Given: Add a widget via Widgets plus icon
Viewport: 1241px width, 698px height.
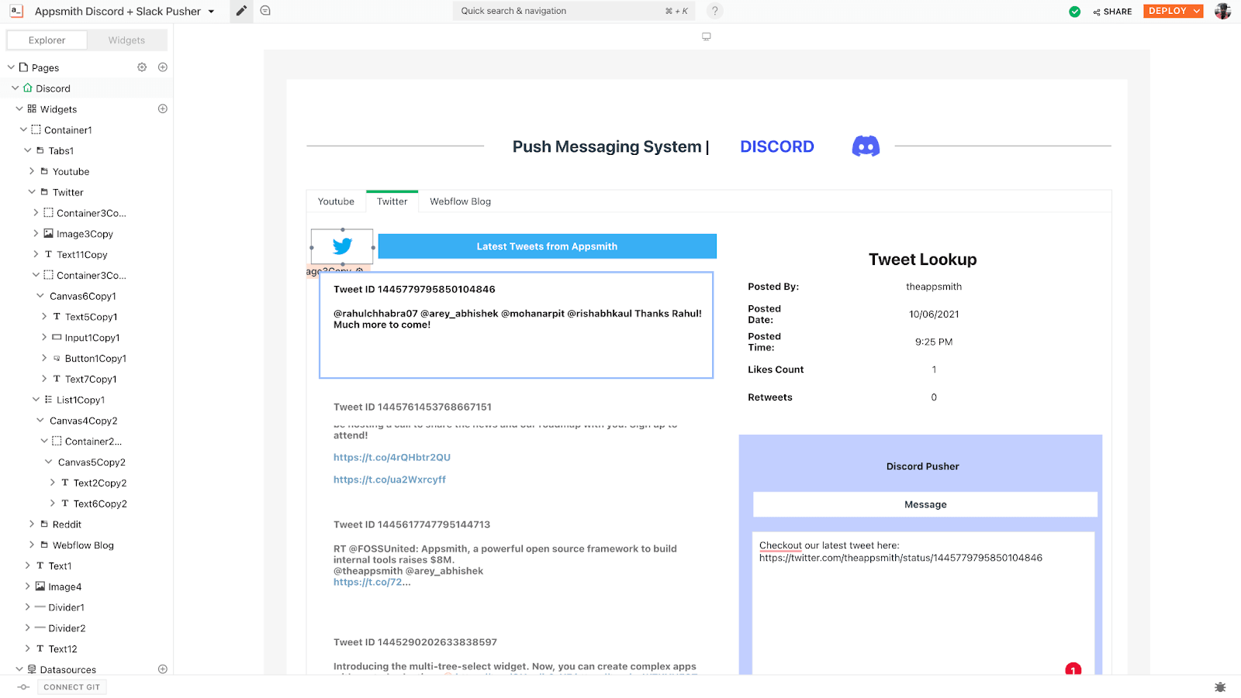Looking at the screenshot, I should click(163, 109).
